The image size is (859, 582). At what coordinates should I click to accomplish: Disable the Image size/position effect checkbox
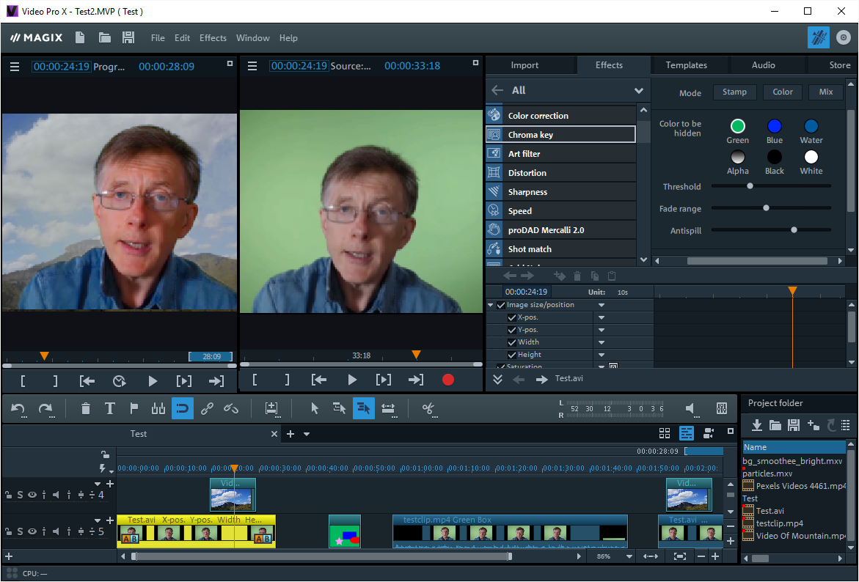point(501,305)
